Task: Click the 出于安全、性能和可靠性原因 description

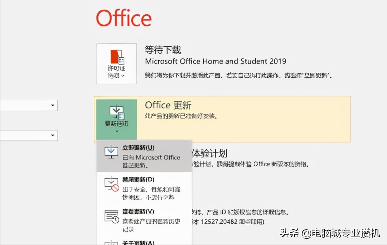Action: coord(151,193)
